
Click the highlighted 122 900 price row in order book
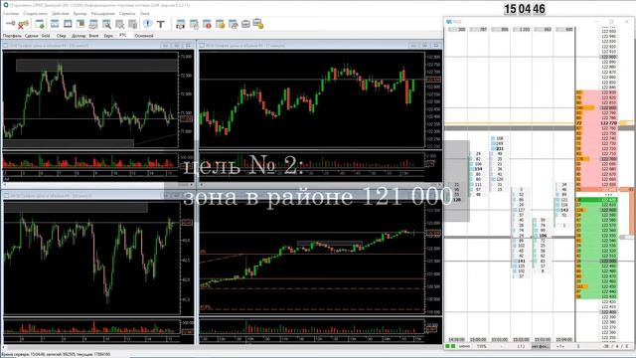[x=609, y=57]
